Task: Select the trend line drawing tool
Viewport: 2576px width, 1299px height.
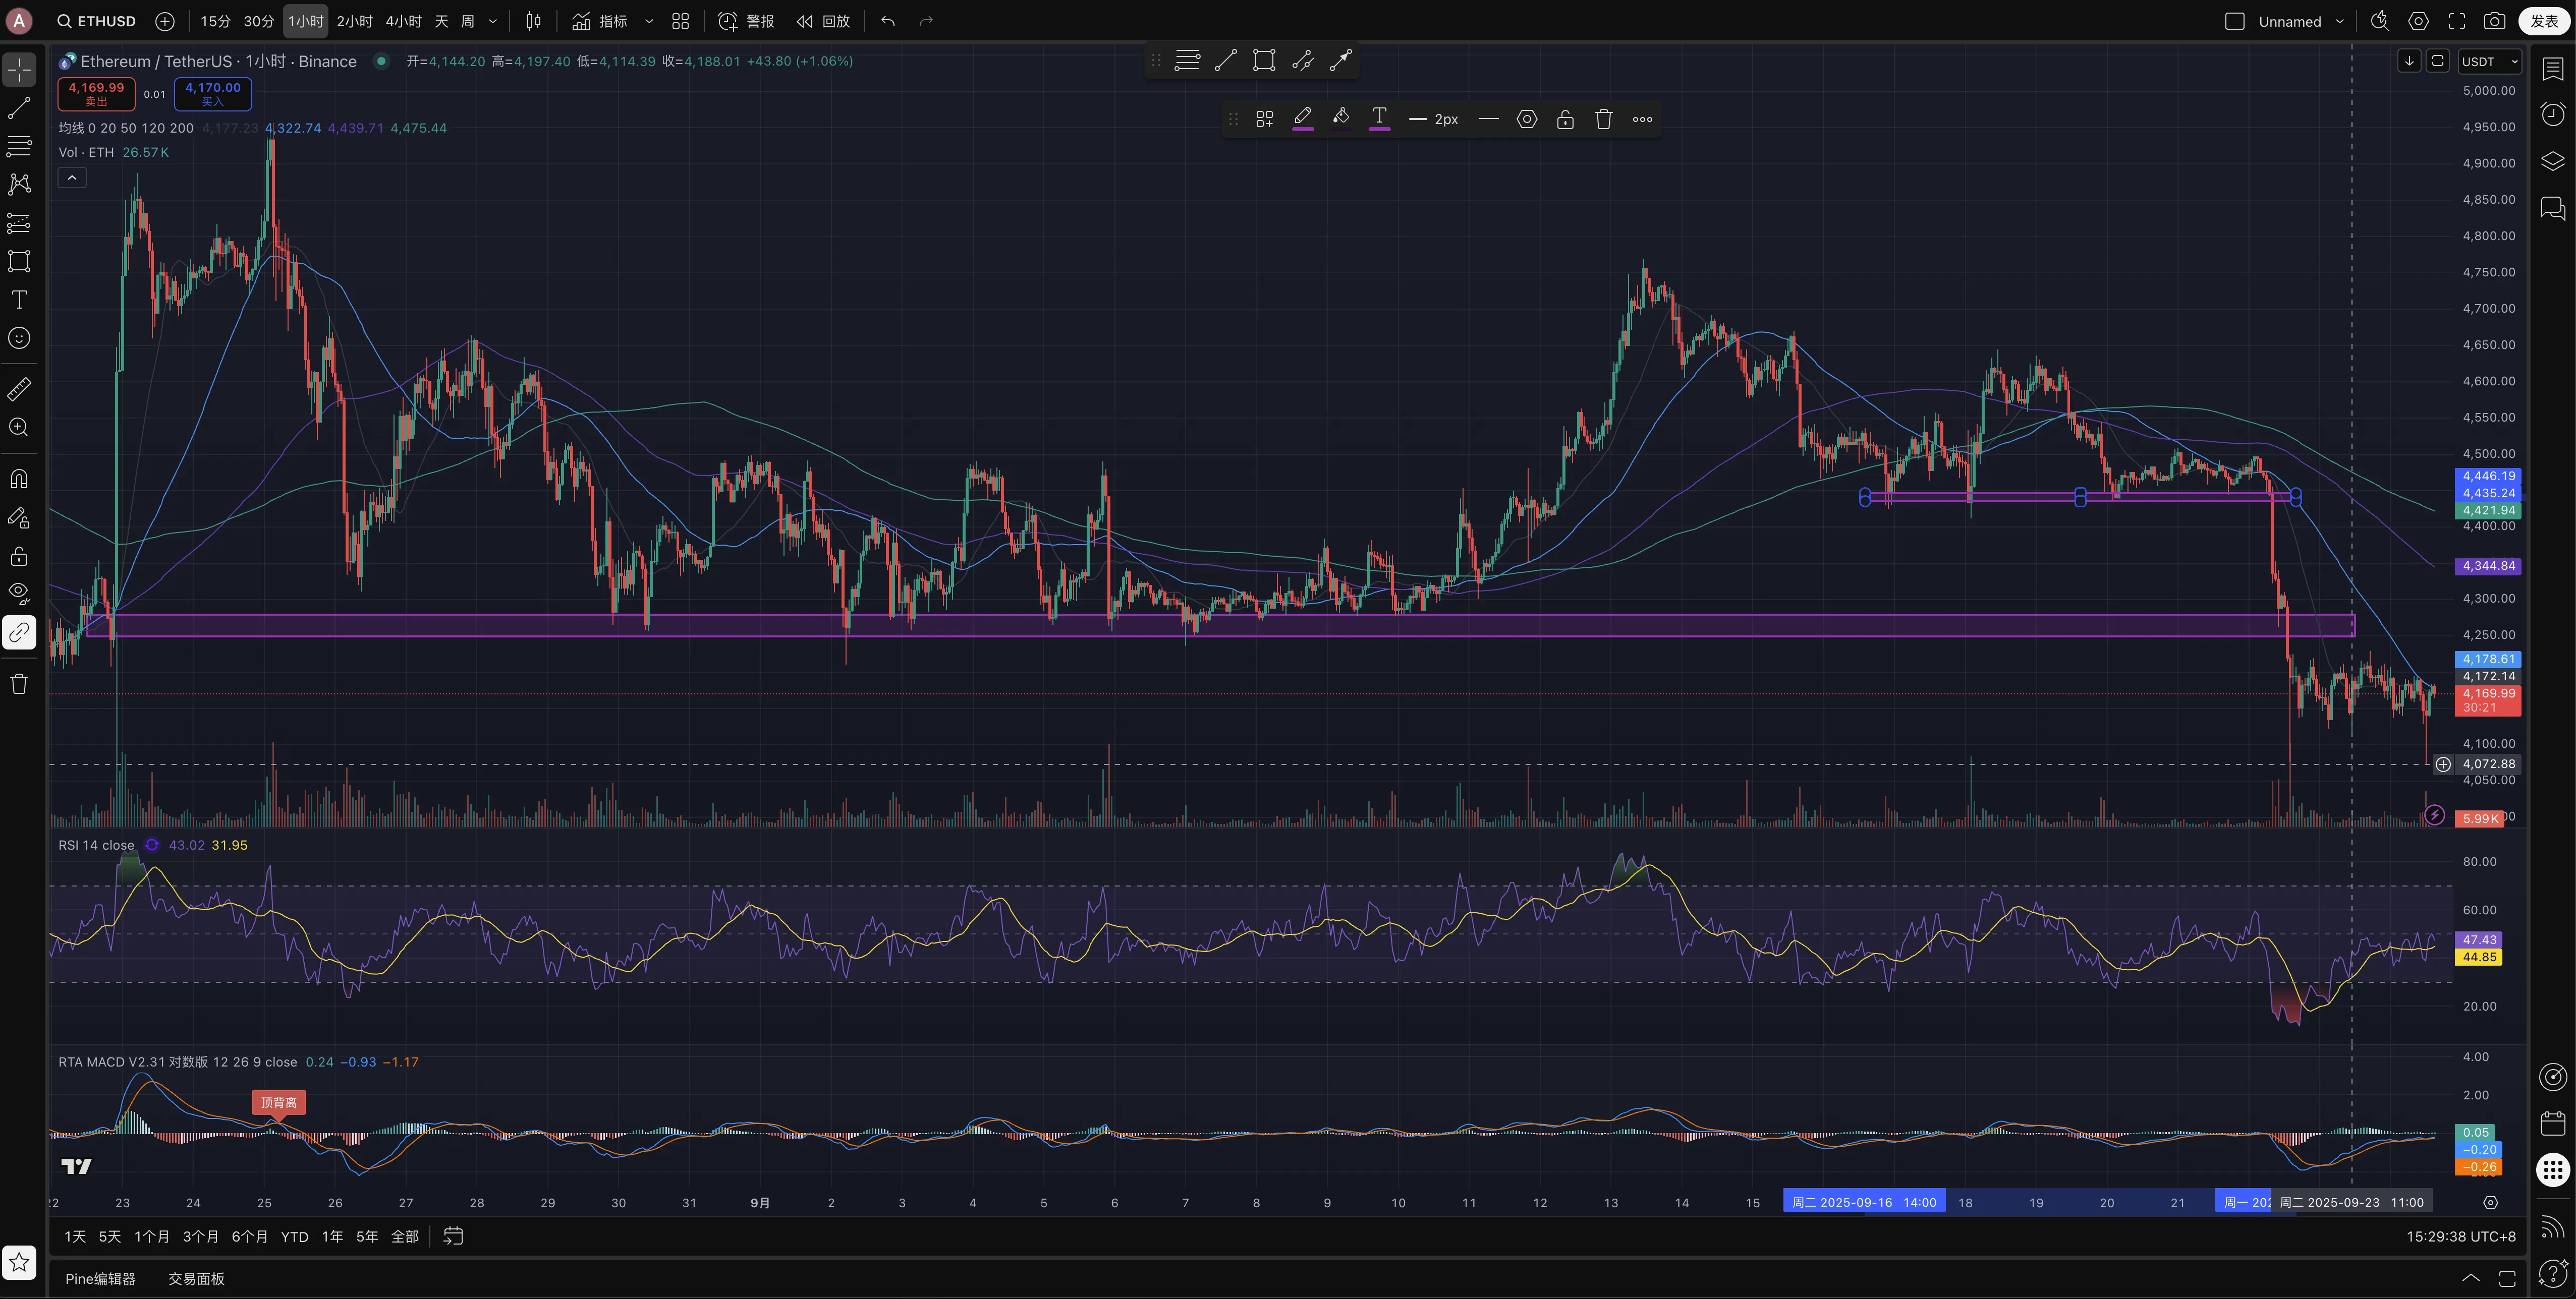Action: [x=19, y=108]
